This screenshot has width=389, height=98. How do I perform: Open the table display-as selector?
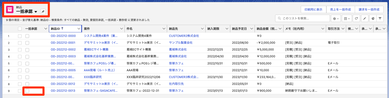click(x=346, y=18)
